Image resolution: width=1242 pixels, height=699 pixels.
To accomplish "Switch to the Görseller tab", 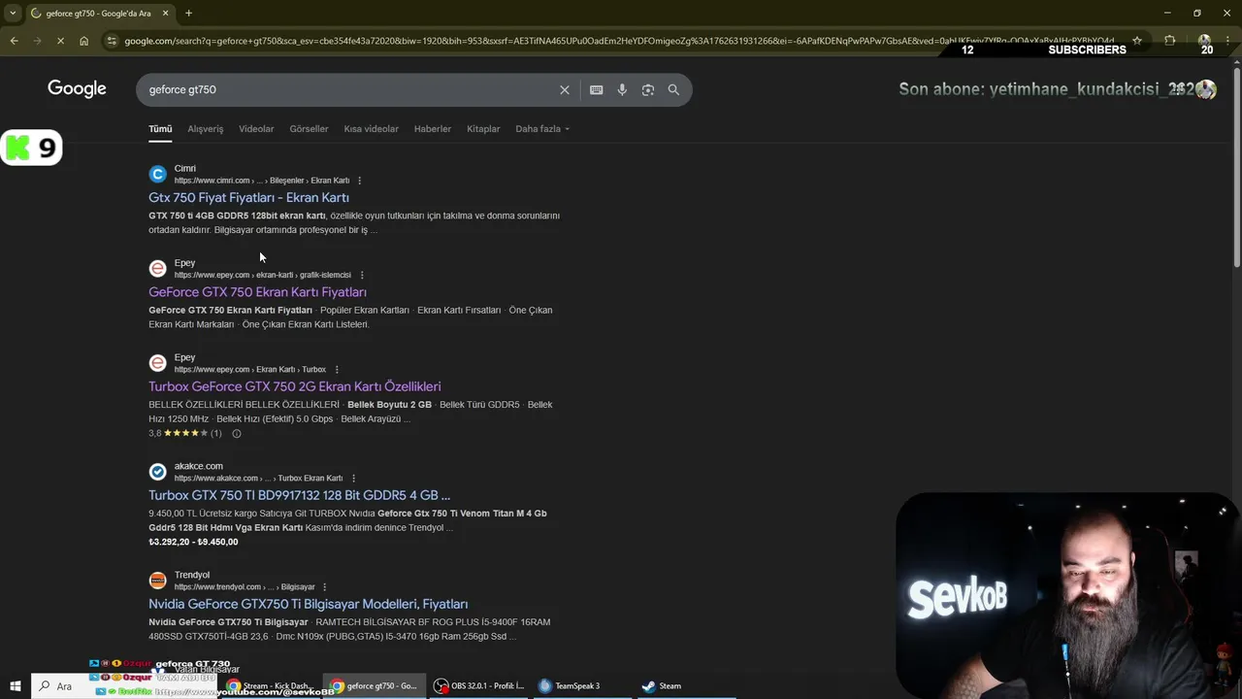I will pyautogui.click(x=309, y=128).
